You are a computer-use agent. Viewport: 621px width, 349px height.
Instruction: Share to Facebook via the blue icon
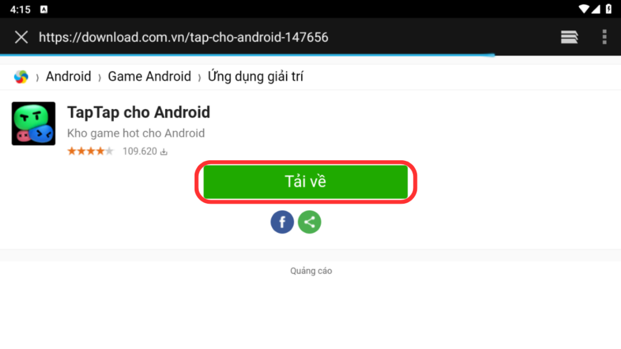282,222
